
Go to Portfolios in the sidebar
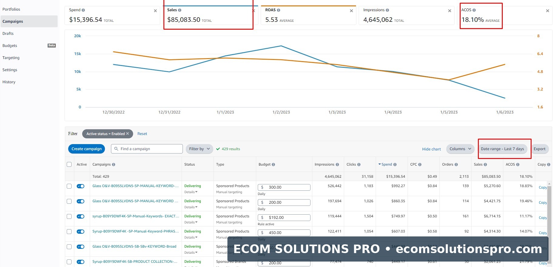(11, 9)
